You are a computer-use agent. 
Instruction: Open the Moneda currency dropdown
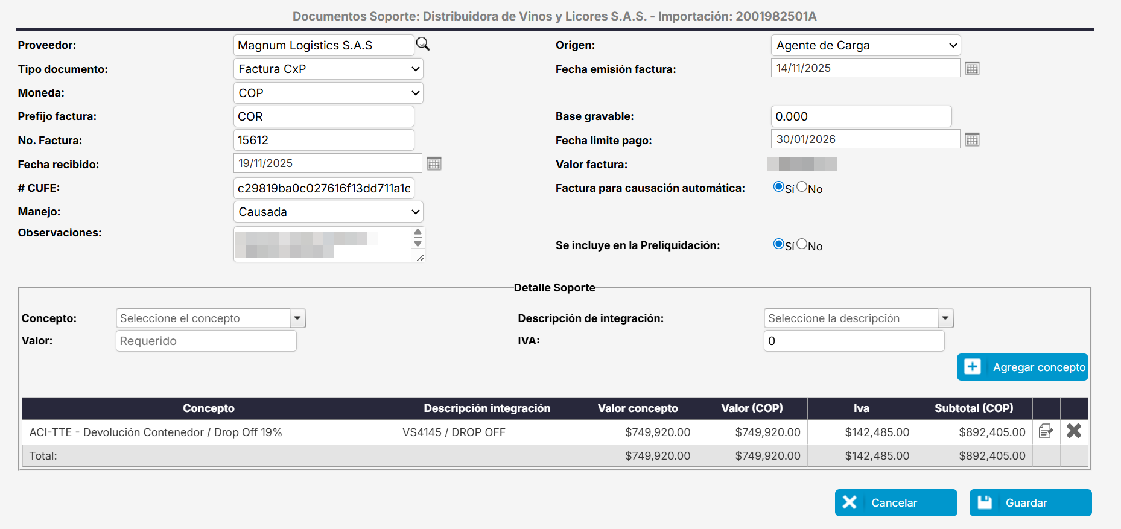(x=328, y=93)
